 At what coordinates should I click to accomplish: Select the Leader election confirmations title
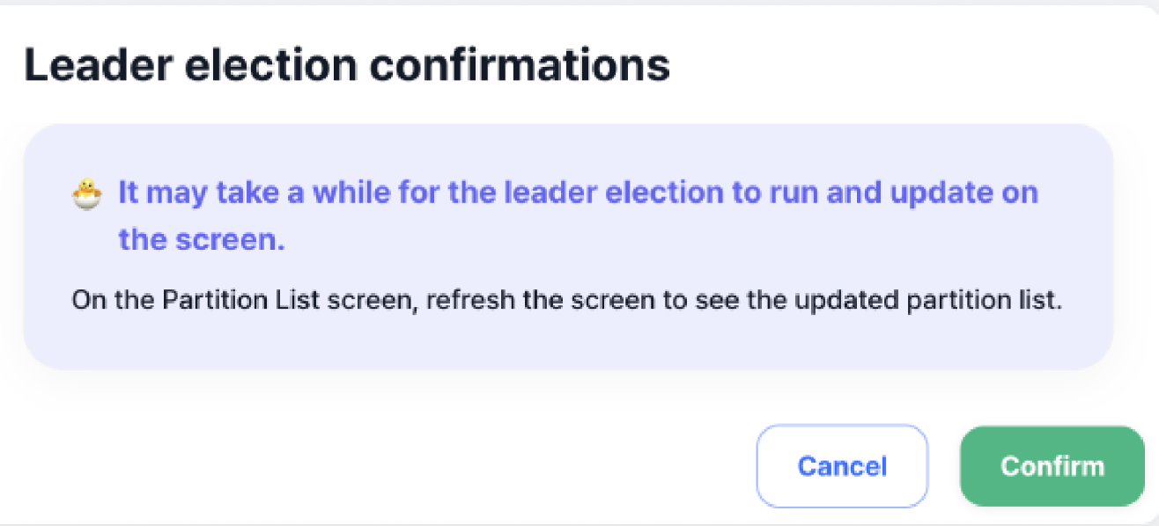[x=348, y=63]
